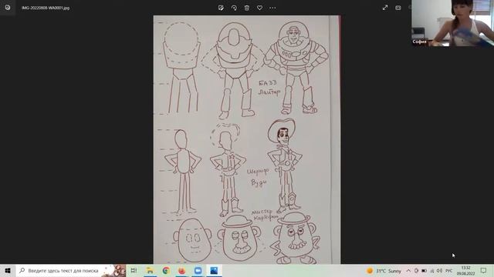Viewport: 494px width, 277px height.
Task: Click the slideshow icon beside the fullscreen icon
Action: click(x=398, y=8)
